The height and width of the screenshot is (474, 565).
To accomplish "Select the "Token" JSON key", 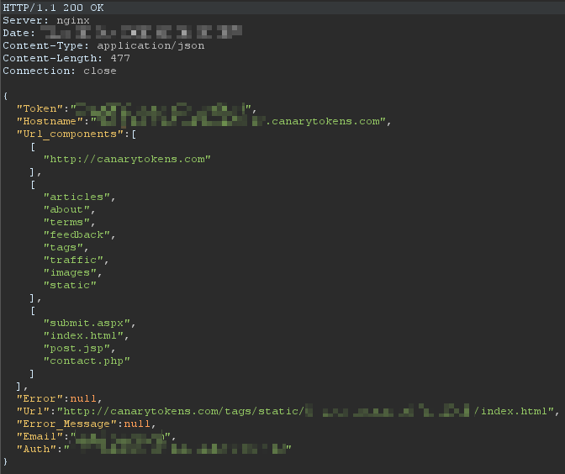I will pyautogui.click(x=40, y=108).
